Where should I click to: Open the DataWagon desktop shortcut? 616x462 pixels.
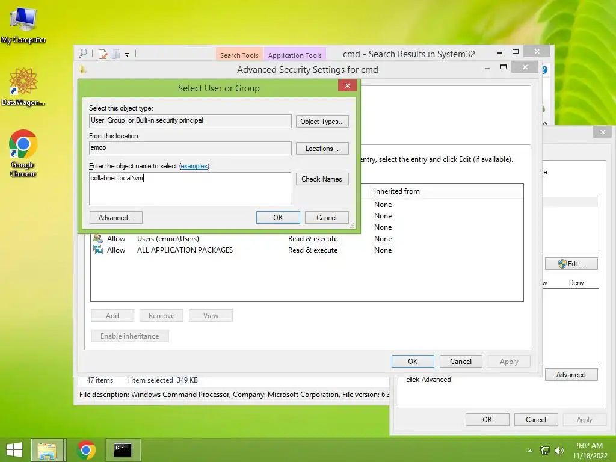pyautogui.click(x=23, y=87)
